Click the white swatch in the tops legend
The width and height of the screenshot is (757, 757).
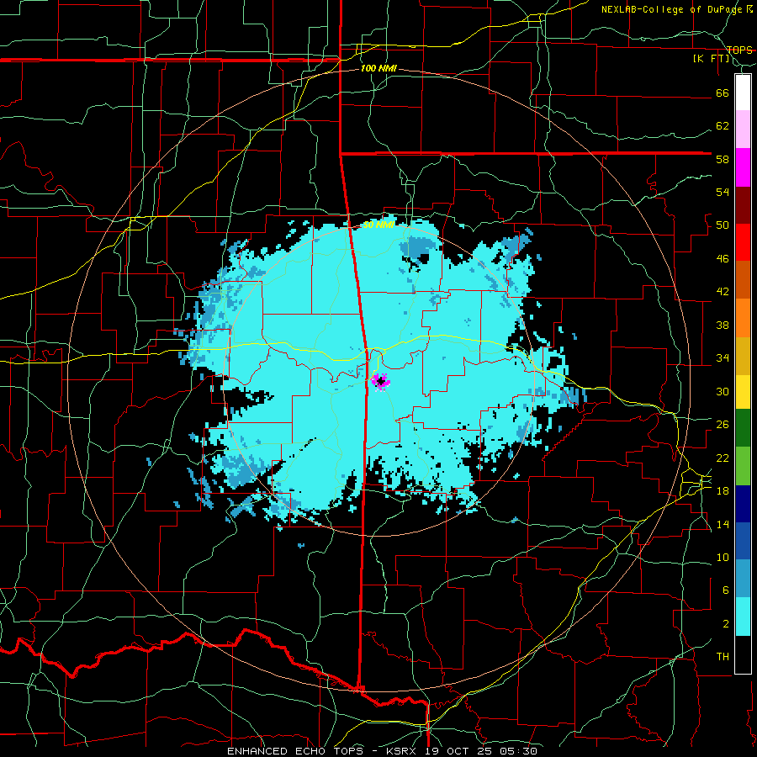(x=743, y=93)
